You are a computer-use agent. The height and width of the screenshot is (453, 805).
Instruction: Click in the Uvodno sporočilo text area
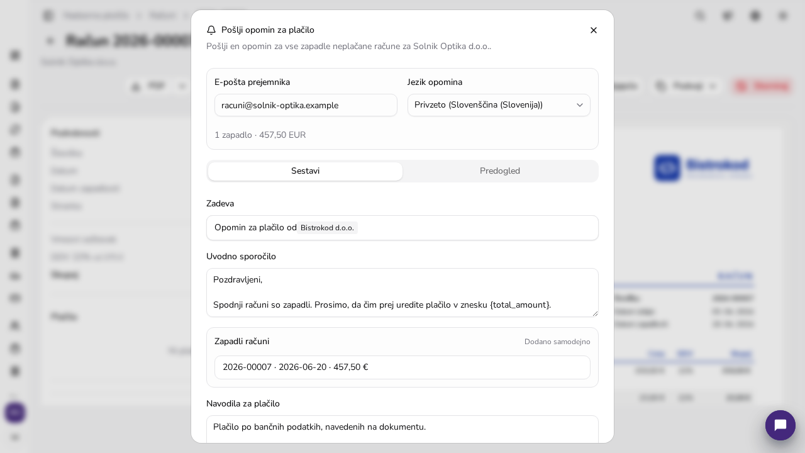[402, 293]
